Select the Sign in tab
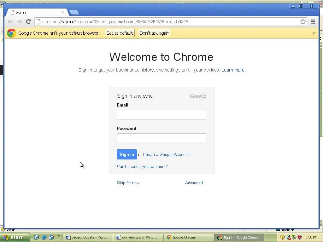The height and width of the screenshot is (242, 323). click(37, 12)
